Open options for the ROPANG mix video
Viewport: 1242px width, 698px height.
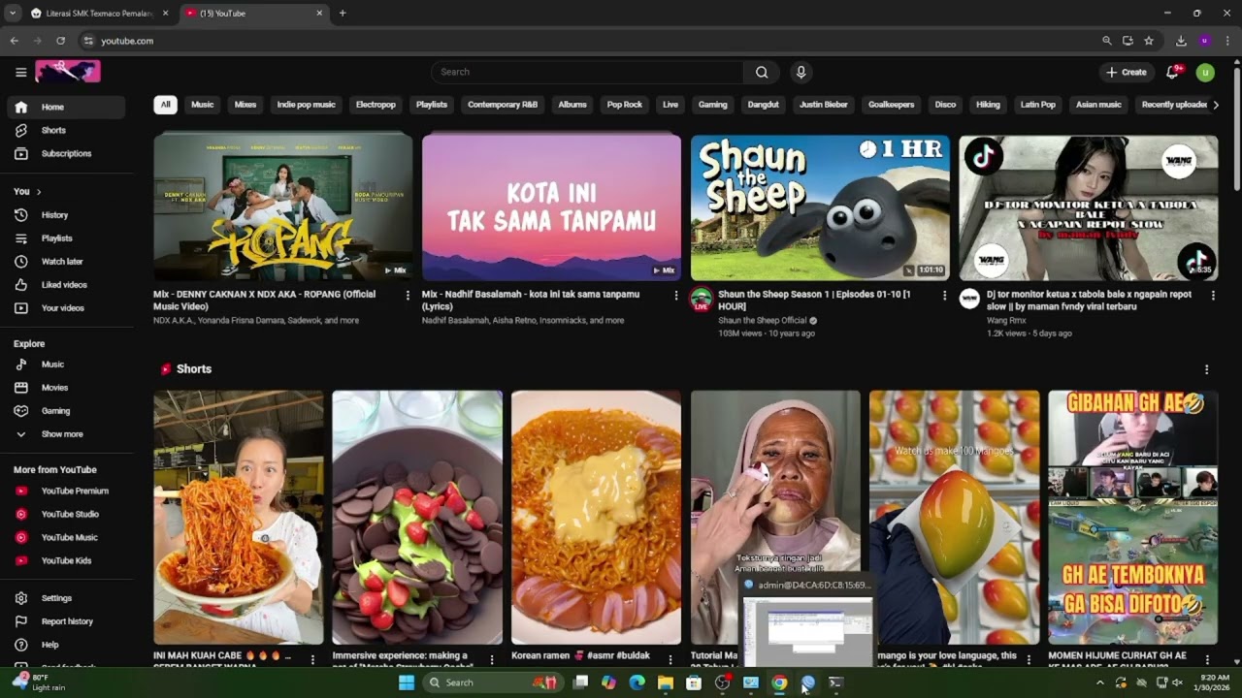click(x=408, y=295)
